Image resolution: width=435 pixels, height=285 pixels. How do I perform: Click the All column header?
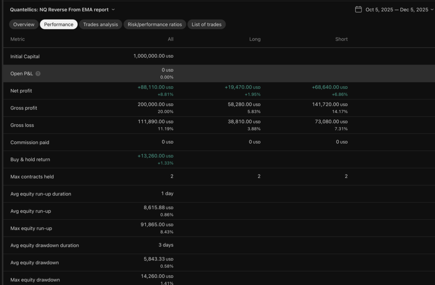[170, 39]
